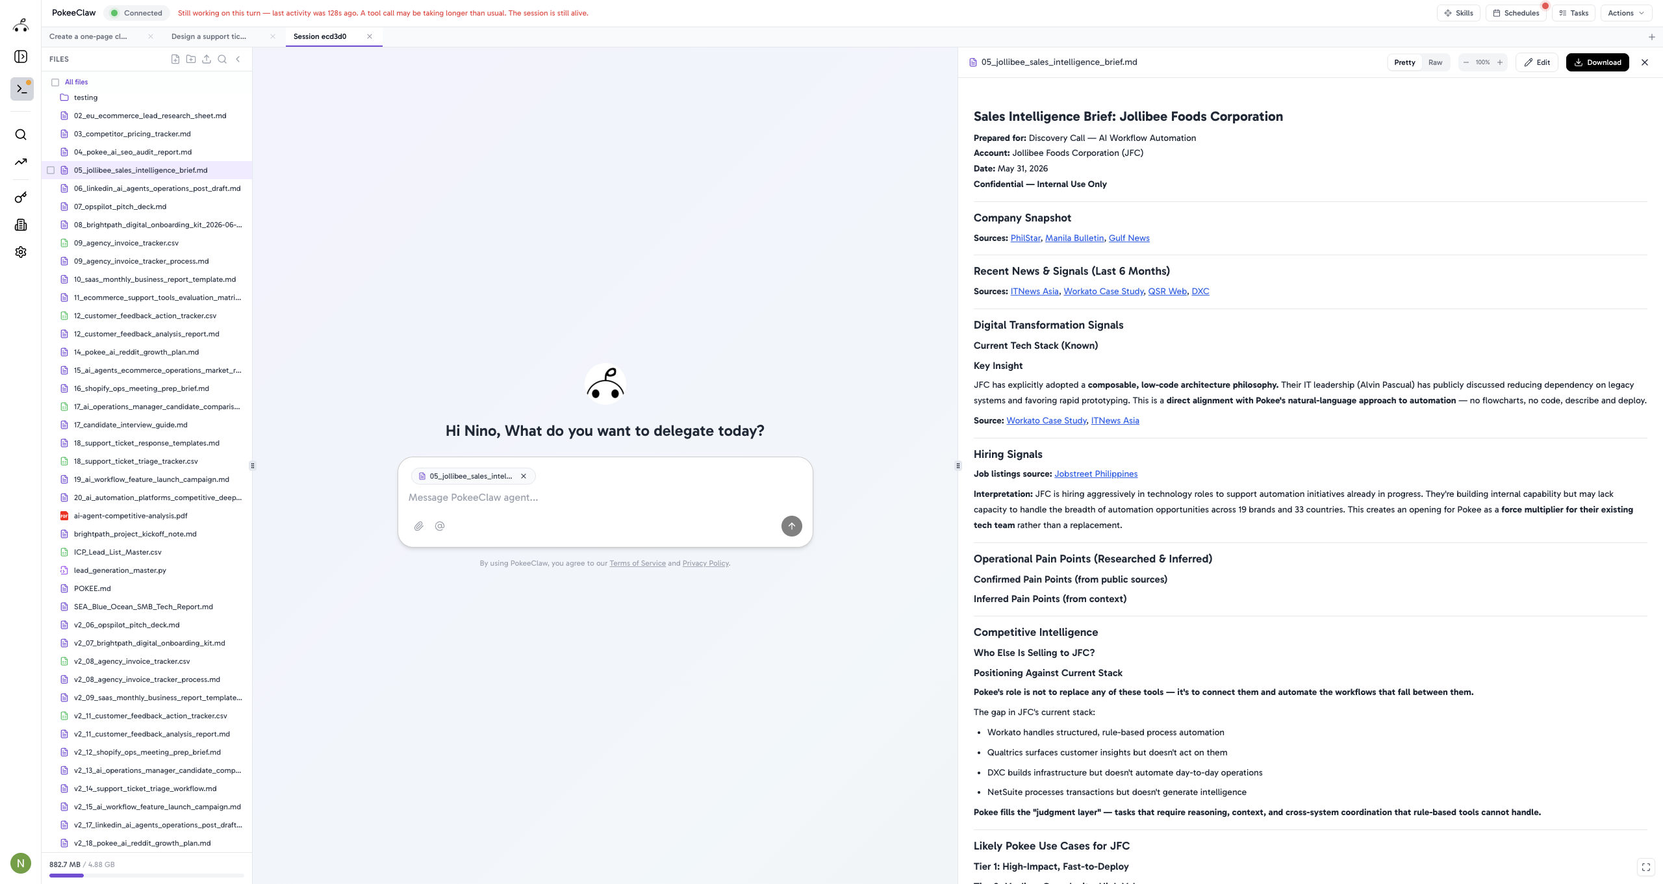Upload a file to Files panel
The height and width of the screenshot is (884, 1663).
(x=207, y=59)
